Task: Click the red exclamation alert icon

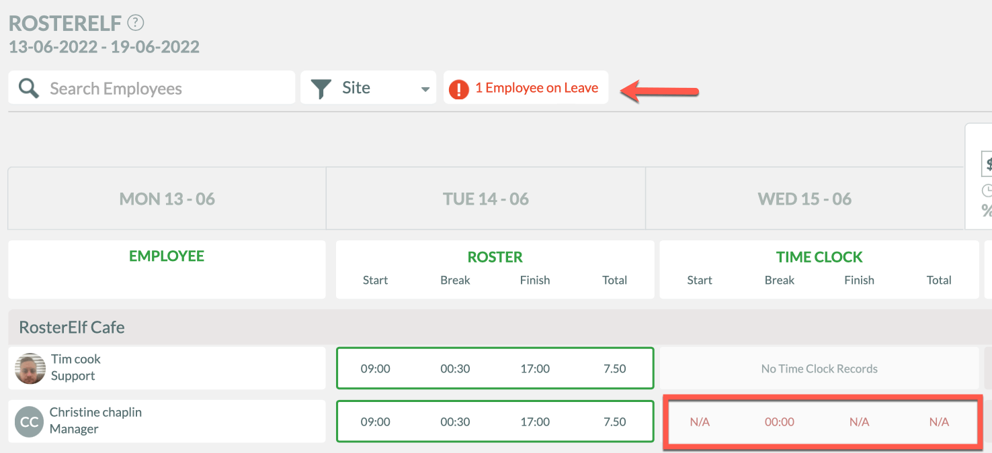Action: click(x=458, y=89)
